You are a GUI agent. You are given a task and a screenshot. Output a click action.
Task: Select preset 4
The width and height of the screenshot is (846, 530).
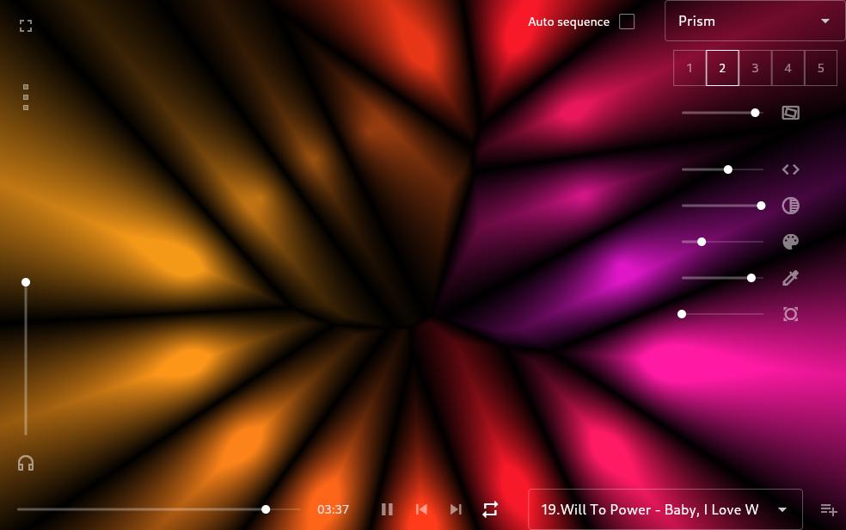click(x=788, y=68)
